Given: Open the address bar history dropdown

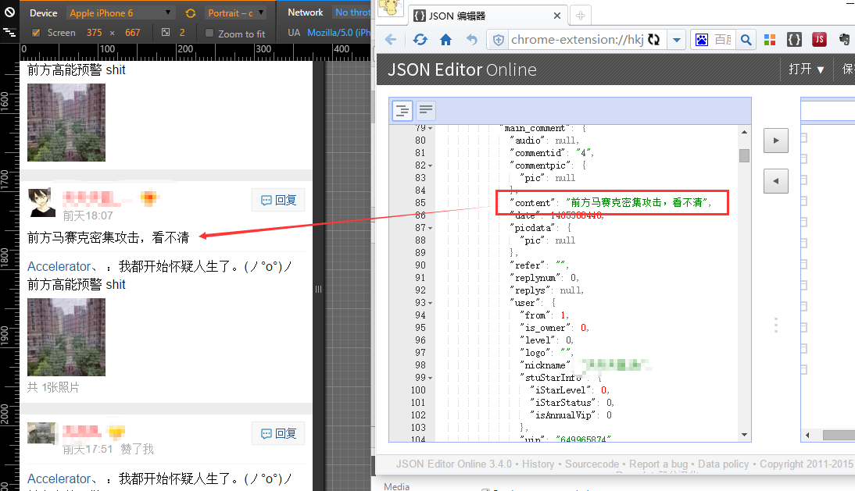Looking at the screenshot, I should pos(677,40).
